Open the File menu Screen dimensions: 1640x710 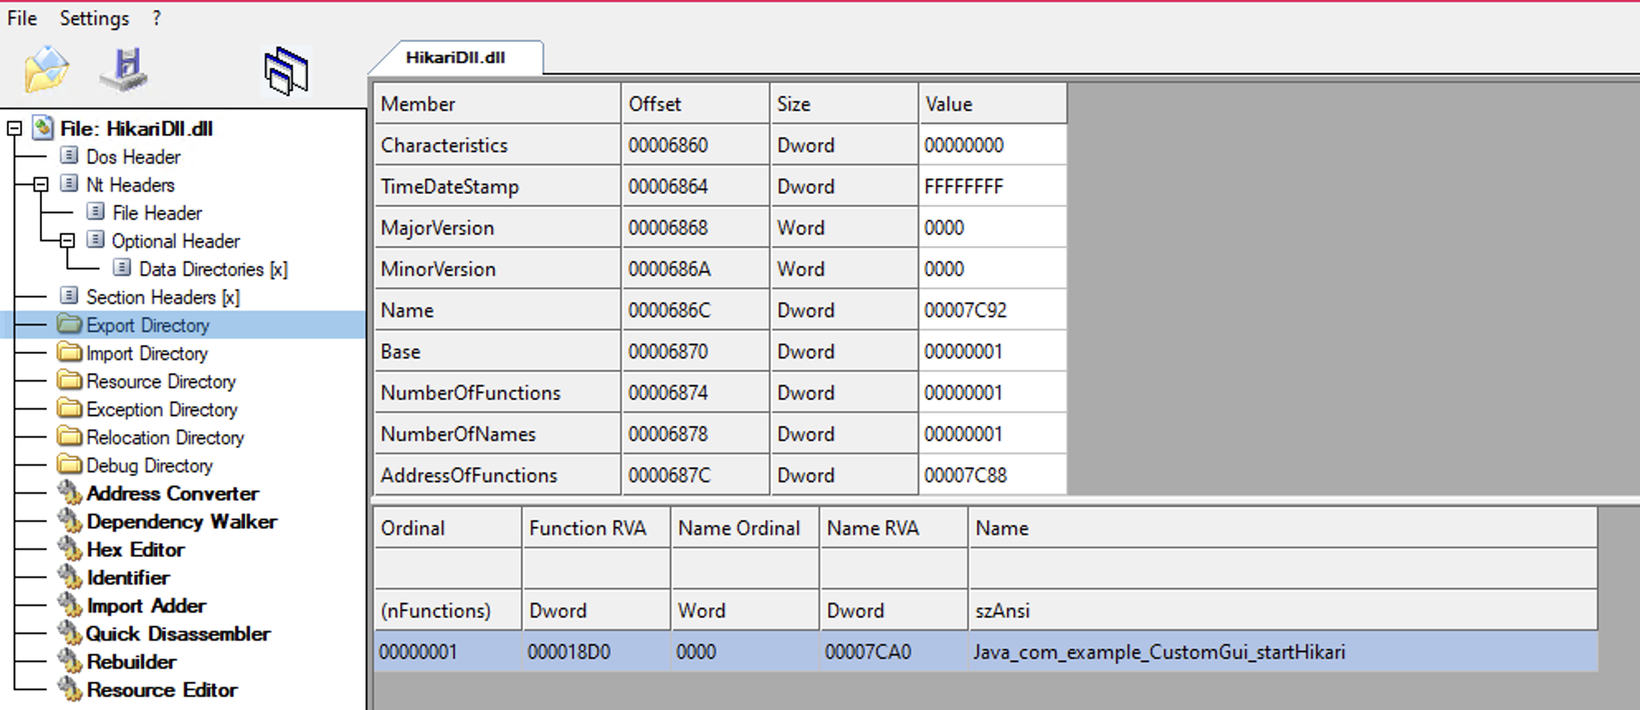22,18
